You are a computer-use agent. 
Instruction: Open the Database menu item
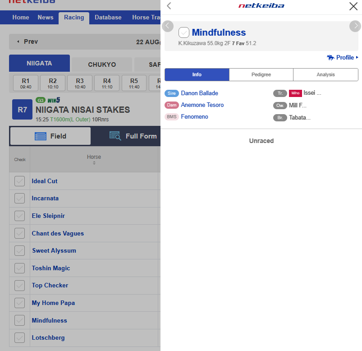(x=108, y=17)
